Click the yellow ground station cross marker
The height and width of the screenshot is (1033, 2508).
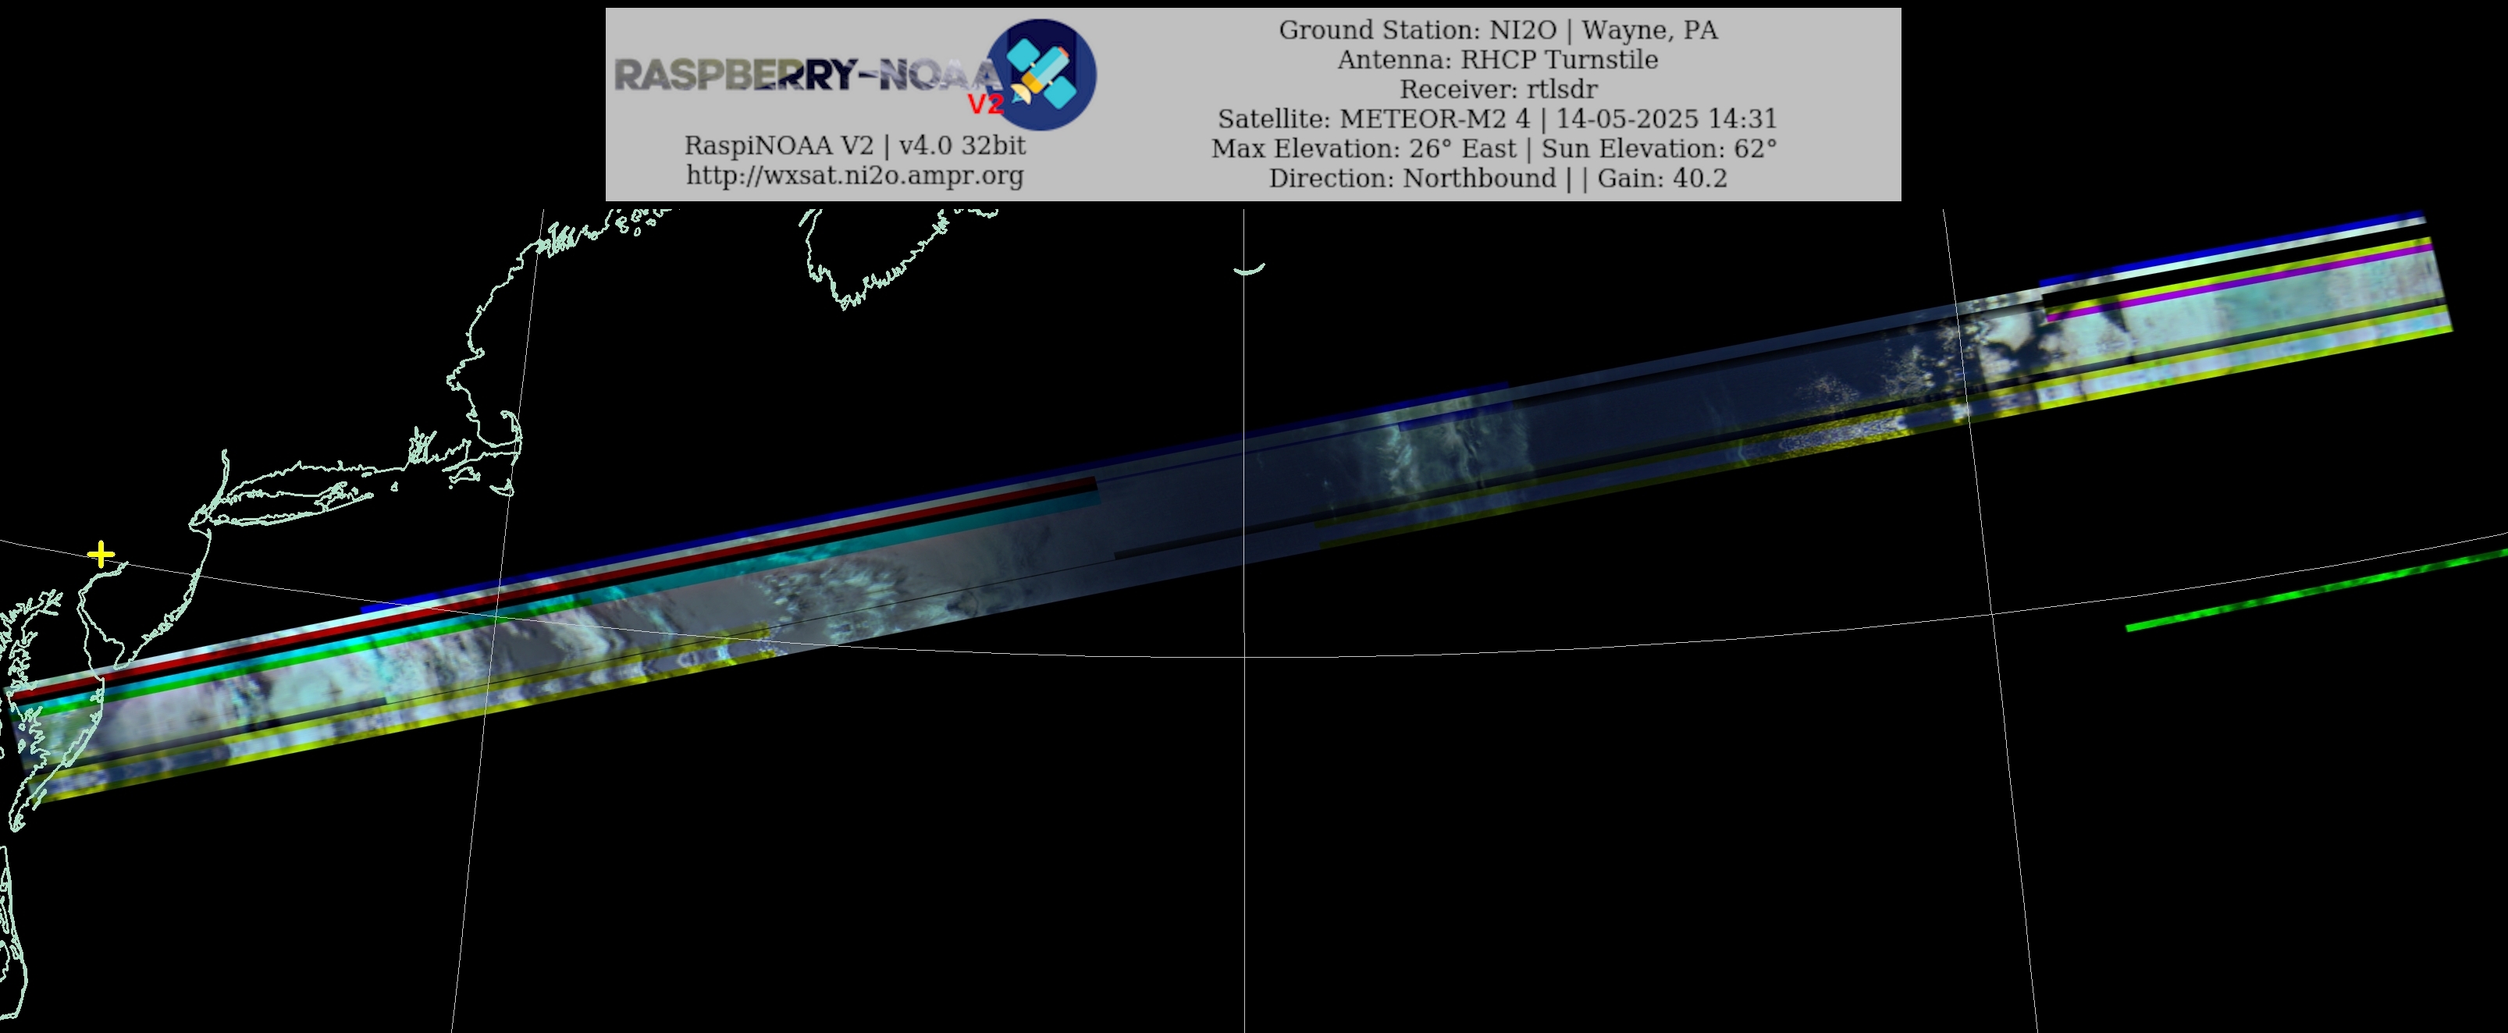click(x=100, y=556)
